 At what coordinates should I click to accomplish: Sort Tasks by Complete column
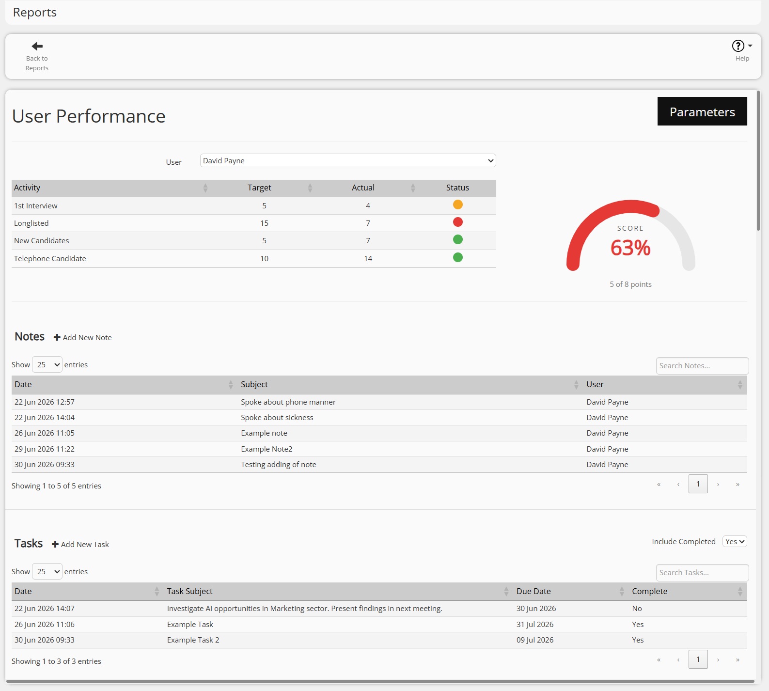click(687, 592)
